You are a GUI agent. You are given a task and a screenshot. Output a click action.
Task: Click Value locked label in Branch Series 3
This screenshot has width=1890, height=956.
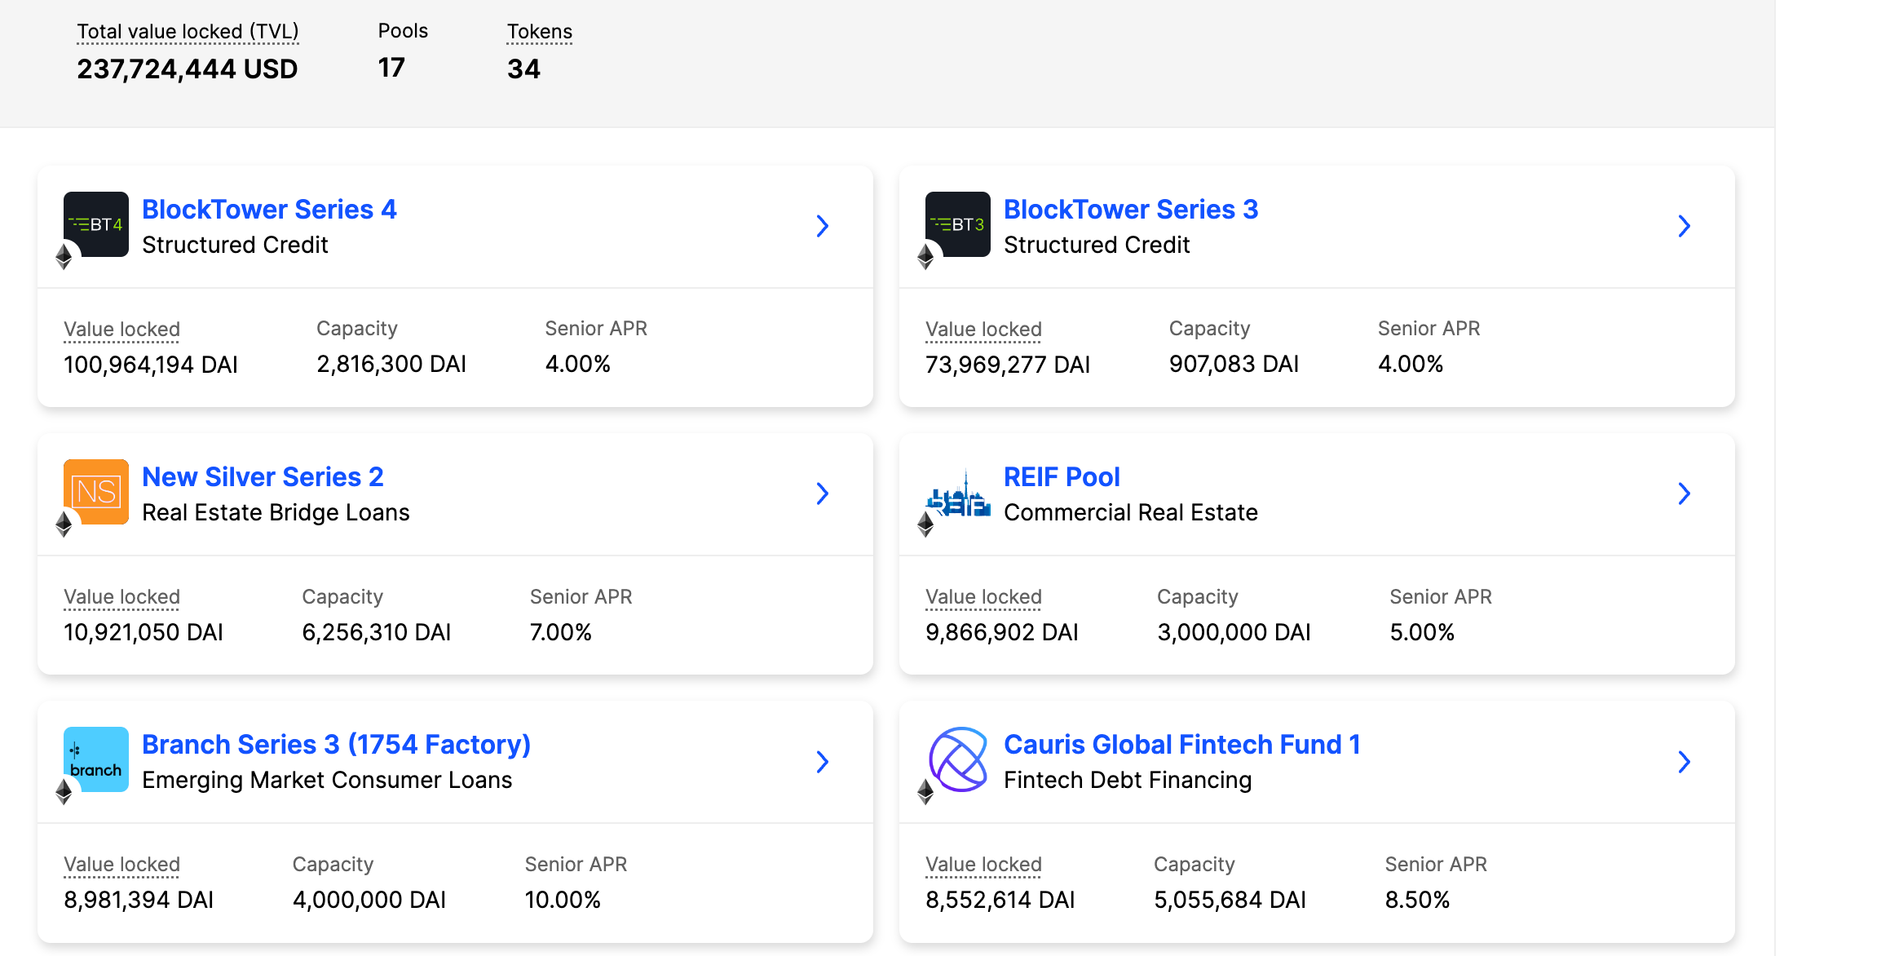(121, 865)
